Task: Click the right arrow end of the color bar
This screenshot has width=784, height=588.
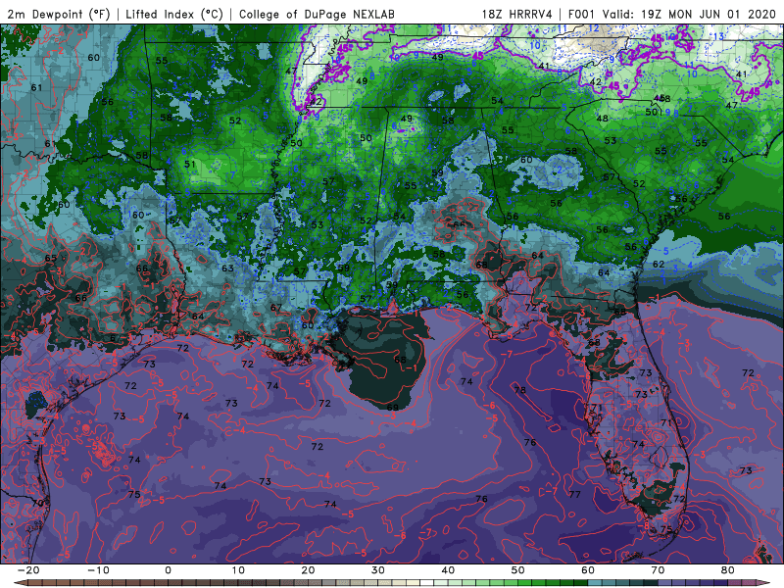Action: coord(764,583)
